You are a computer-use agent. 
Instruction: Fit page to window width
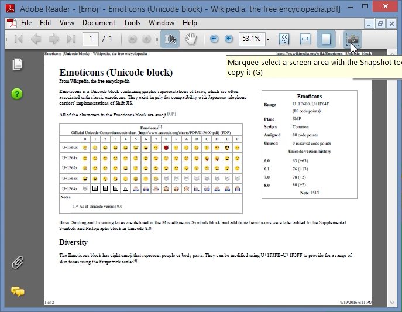305,39
